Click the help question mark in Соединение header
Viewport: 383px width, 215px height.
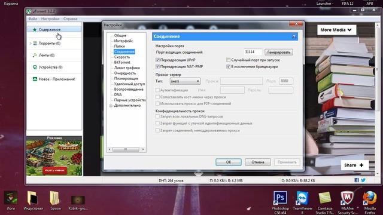click(x=294, y=37)
